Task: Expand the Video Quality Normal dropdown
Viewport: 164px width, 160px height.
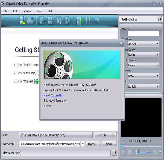Action: pos(157,55)
